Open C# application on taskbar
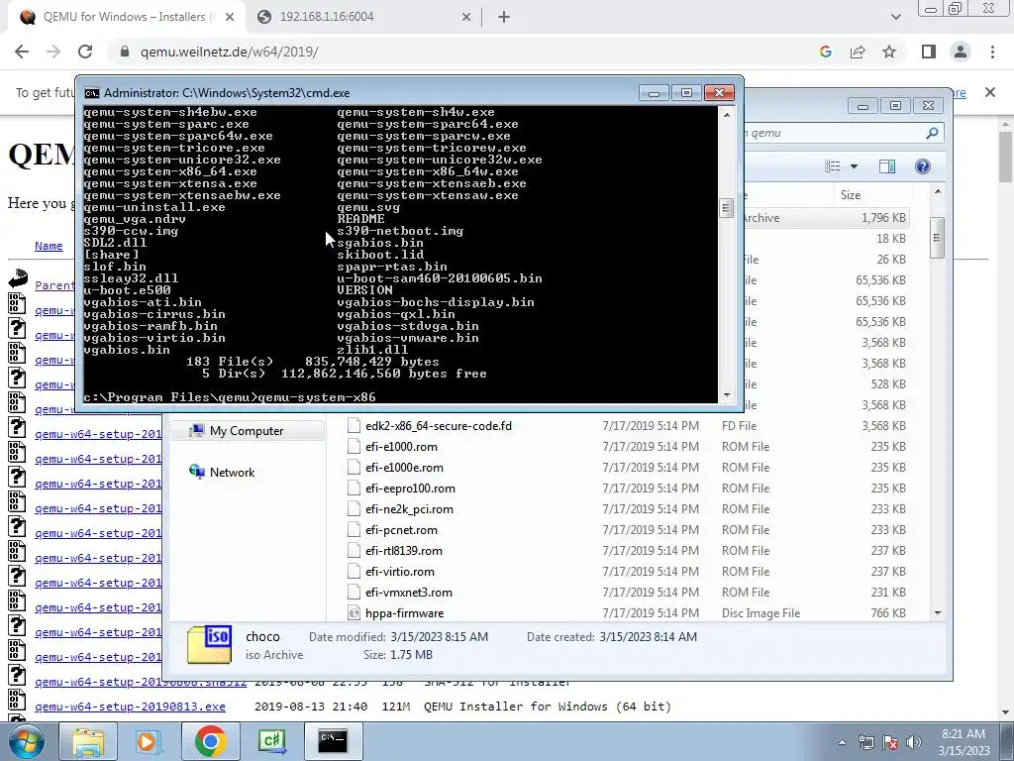The height and width of the screenshot is (761, 1014). pos(271,741)
